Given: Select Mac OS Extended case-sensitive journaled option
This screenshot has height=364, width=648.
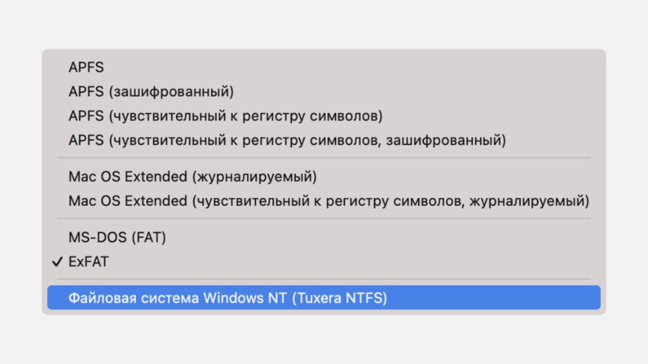Looking at the screenshot, I should click(x=328, y=201).
